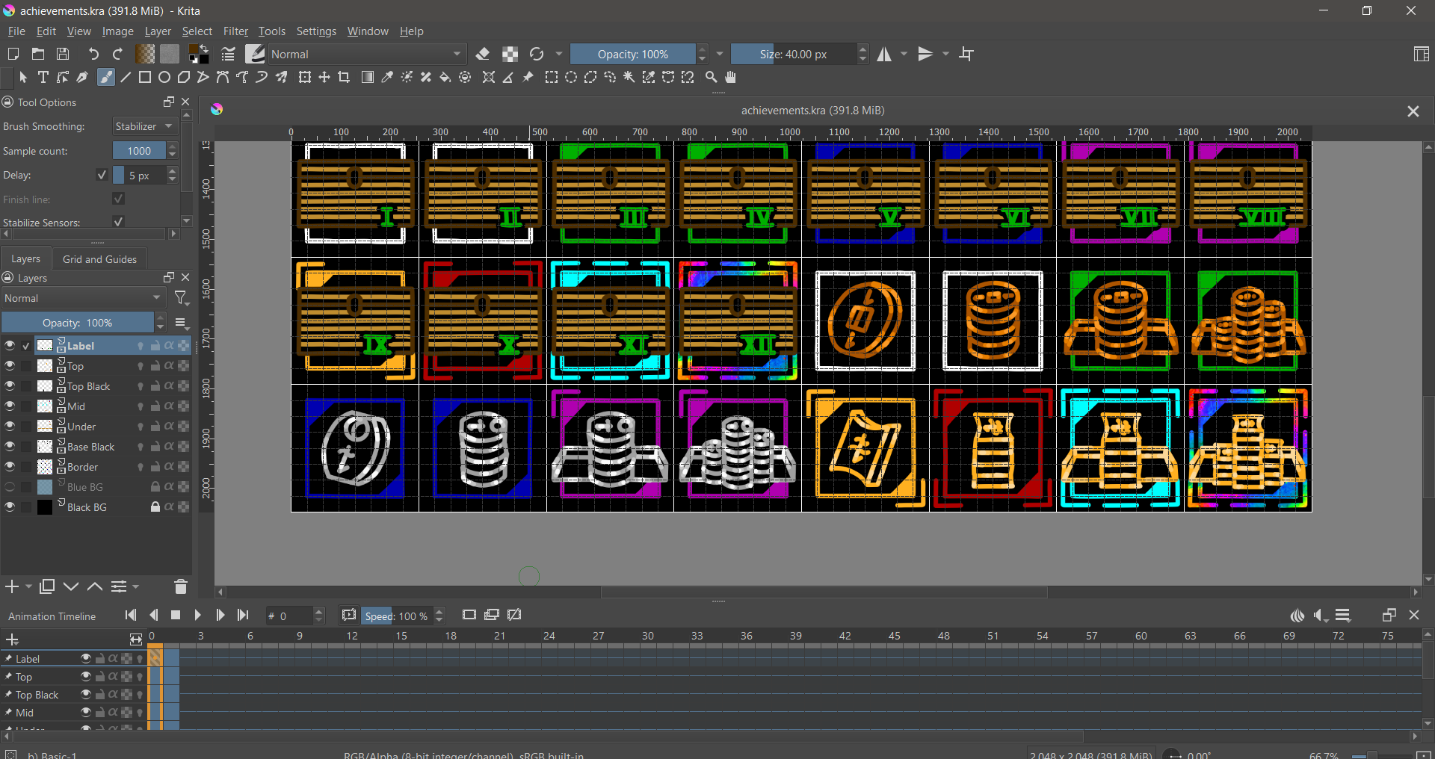This screenshot has width=1435, height=759.
Task: Open the Brush Smoothing Stabilizer dropdown
Action: pos(144,126)
